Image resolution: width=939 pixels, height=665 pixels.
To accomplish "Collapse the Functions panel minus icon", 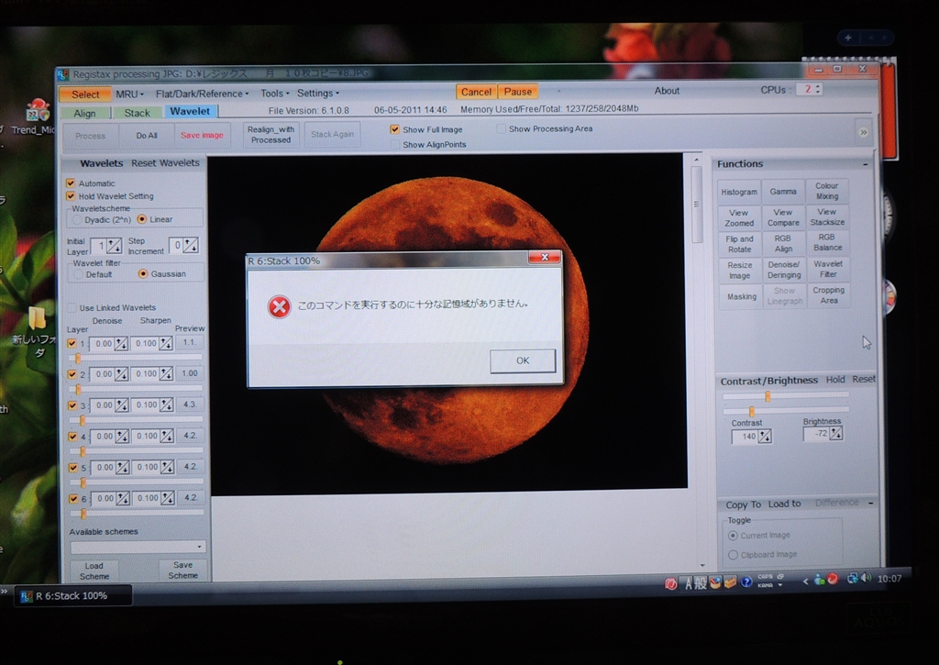I will [x=866, y=164].
